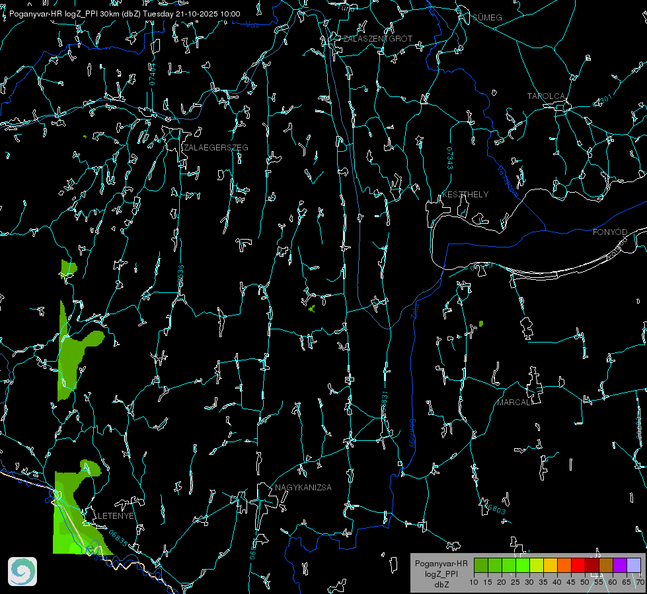
Task: Select the 55–60 dBZ brown swatch
Action: (x=606, y=565)
